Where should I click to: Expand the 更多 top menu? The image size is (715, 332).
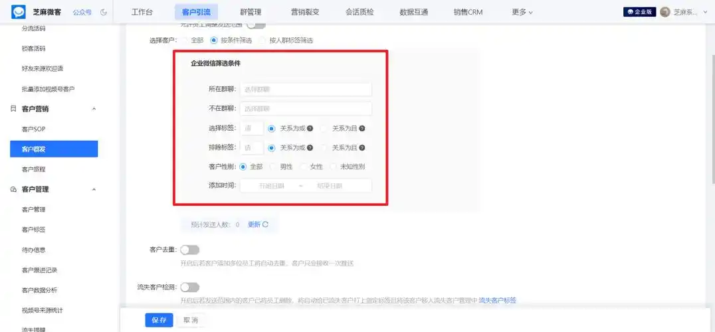click(x=522, y=13)
